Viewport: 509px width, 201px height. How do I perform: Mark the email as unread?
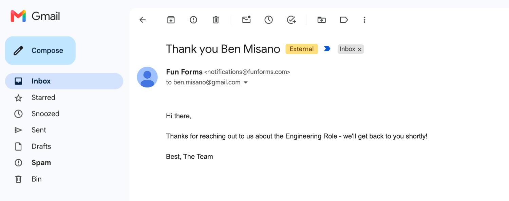[x=246, y=20]
